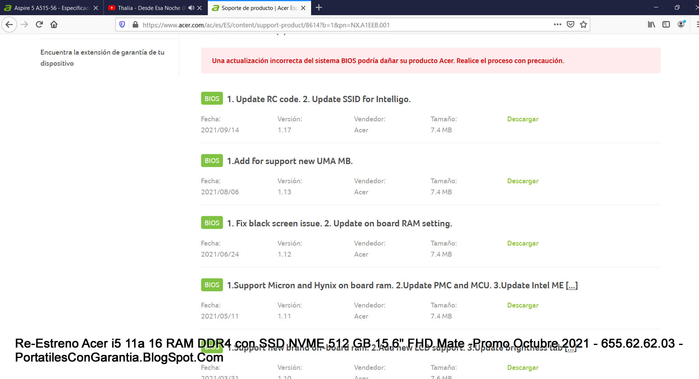The width and height of the screenshot is (699, 379).
Task: Click BIOS badge for UMA MB entry
Action: pos(212,160)
